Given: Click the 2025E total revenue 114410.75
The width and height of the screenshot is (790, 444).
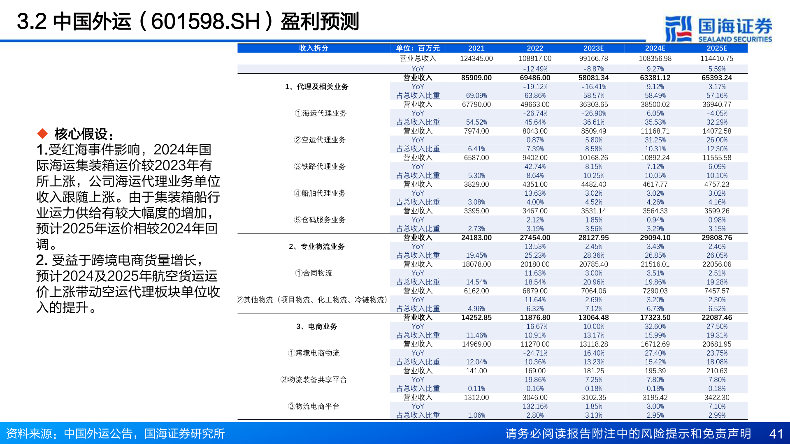Looking at the screenshot, I should click(717, 59).
